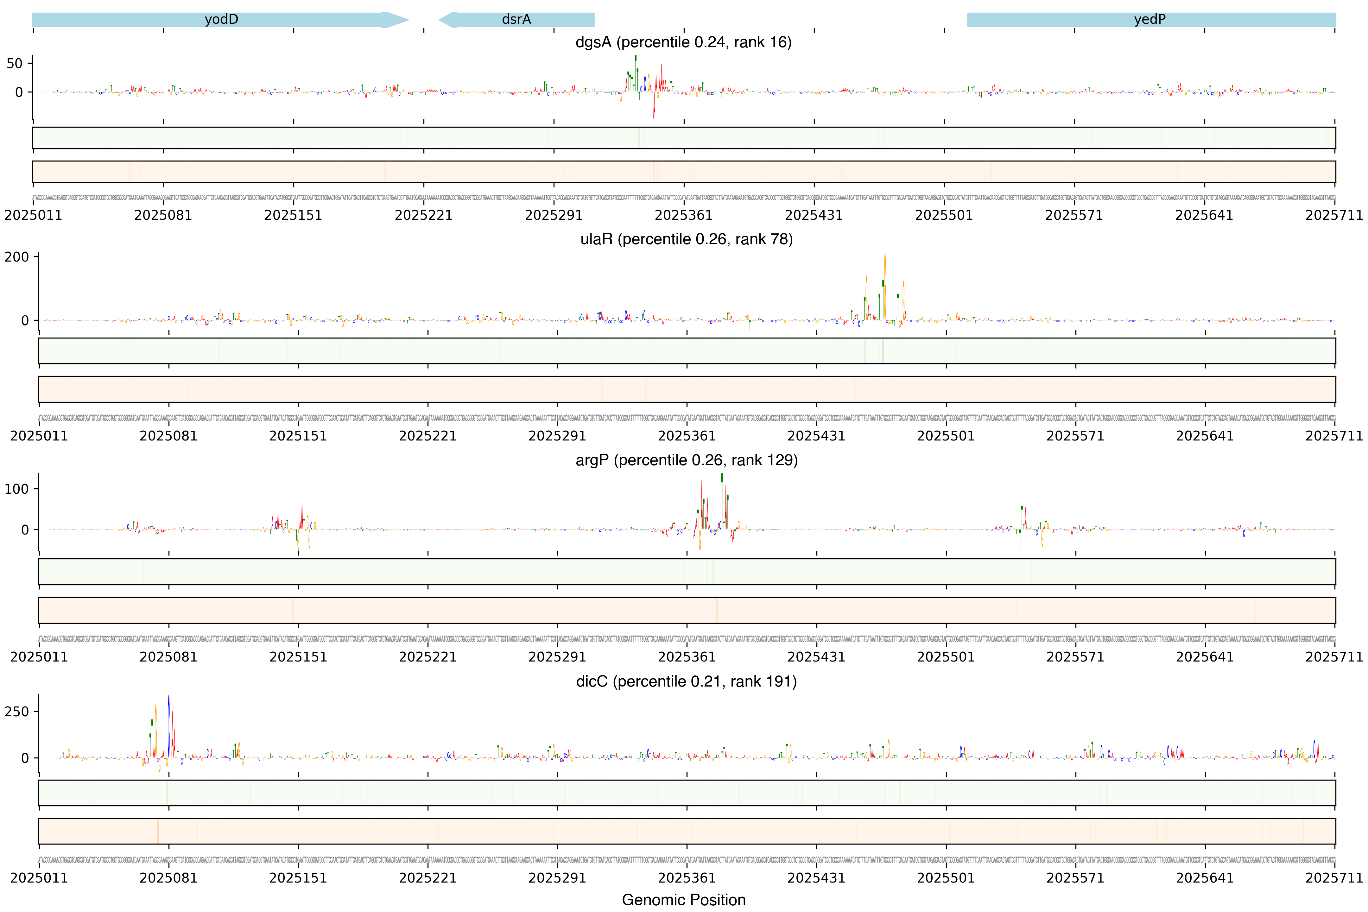
Task: Click the yodD gene annotation arrow
Action: coord(221,20)
